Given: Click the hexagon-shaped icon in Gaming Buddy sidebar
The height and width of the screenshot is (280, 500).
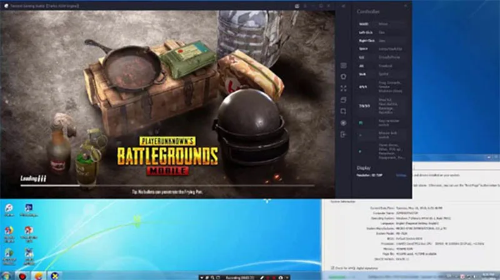Looking at the screenshot, I should (x=343, y=77).
